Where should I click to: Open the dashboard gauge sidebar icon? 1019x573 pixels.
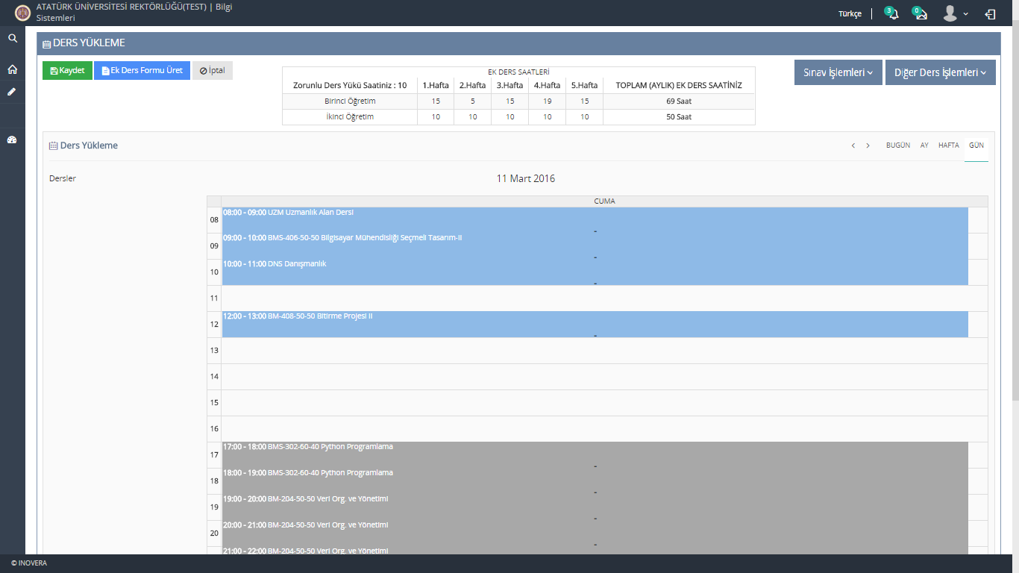point(12,140)
